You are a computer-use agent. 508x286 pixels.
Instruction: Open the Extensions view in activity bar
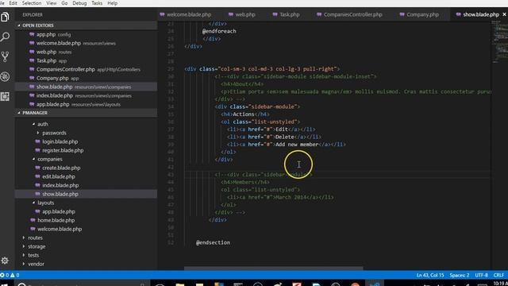point(5,96)
